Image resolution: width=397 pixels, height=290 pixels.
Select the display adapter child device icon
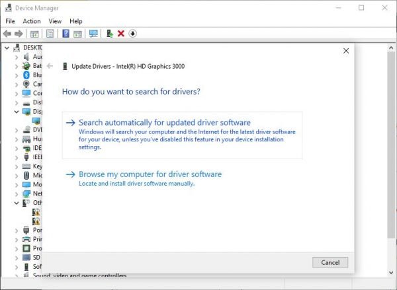pyautogui.click(x=36, y=121)
